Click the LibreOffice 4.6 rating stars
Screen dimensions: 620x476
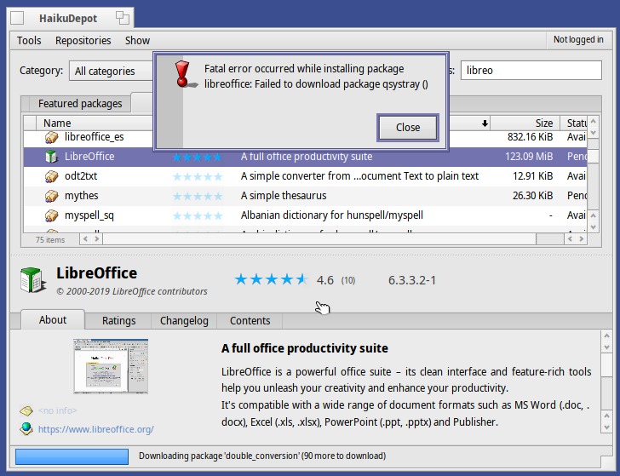point(271,279)
